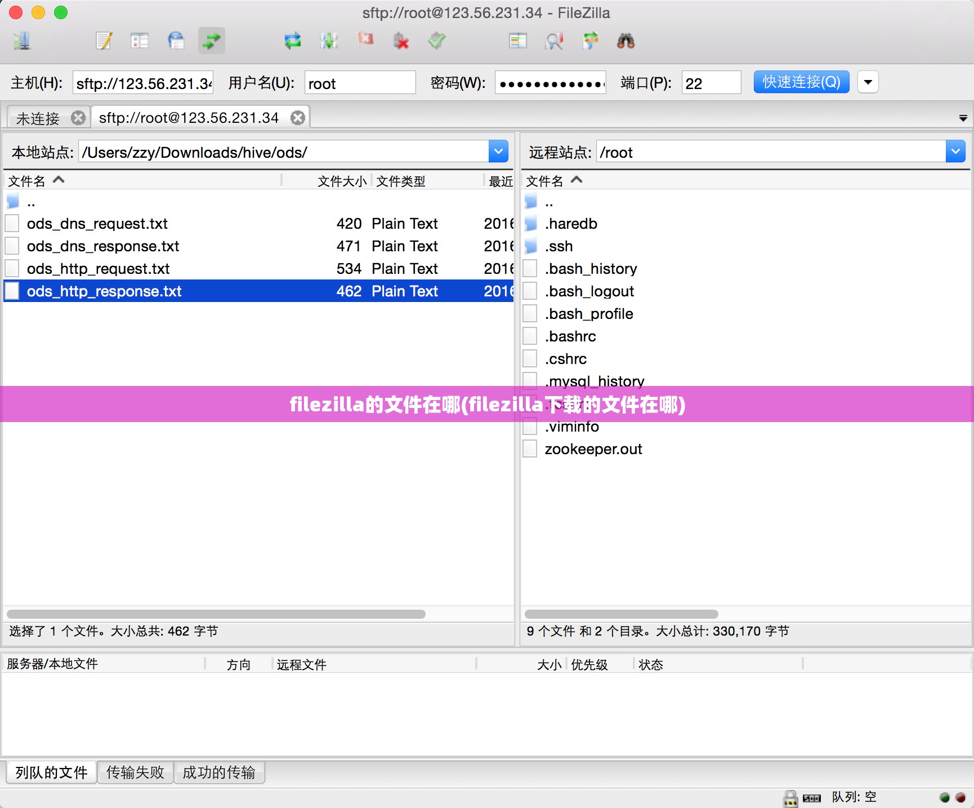Toggle synchronized browsing icon
Screen dimensions: 974x808
coord(590,41)
